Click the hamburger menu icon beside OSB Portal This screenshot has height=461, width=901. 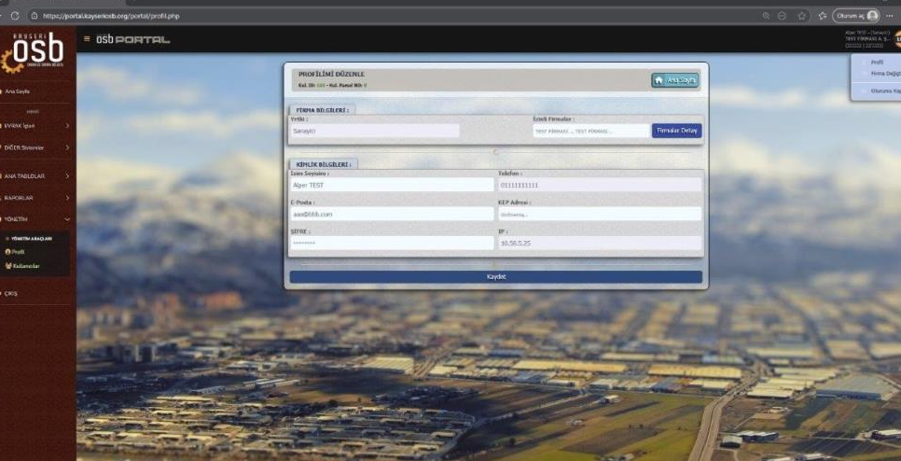pos(87,39)
